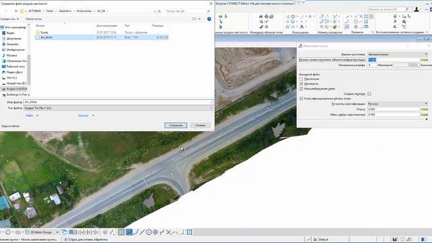The height and width of the screenshot is (243, 432).
Task: Select the circle-with-dot center snap in bottom toolbar
Action: tap(148, 232)
